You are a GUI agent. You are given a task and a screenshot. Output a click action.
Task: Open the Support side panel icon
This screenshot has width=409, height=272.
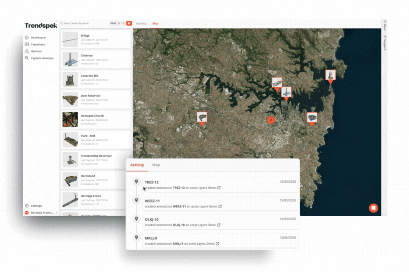(385, 37)
